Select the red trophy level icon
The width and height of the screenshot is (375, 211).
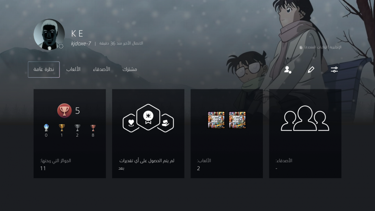[x=64, y=110]
